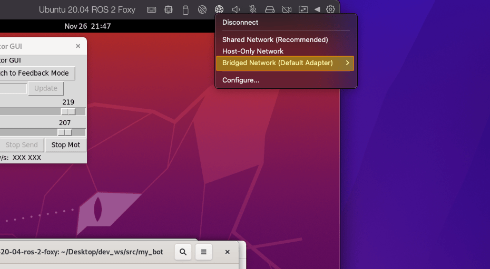The image size is (490, 269).
Task: Select Shared Network (Recommended)
Action: (275, 39)
